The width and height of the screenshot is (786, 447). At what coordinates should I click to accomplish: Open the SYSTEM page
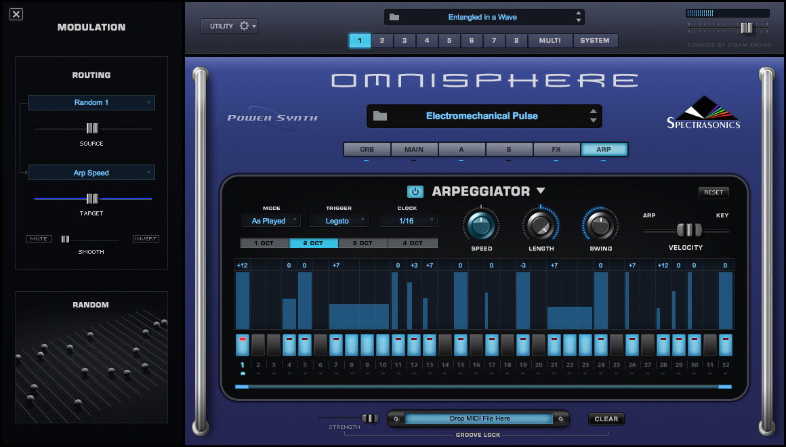[595, 41]
